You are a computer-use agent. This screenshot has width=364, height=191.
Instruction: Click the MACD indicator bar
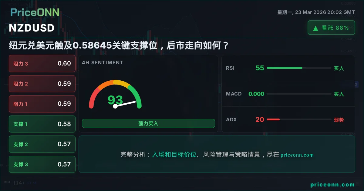(x=299, y=94)
